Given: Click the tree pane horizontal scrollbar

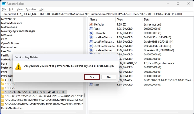Looking at the screenshot, I should 50,112.
